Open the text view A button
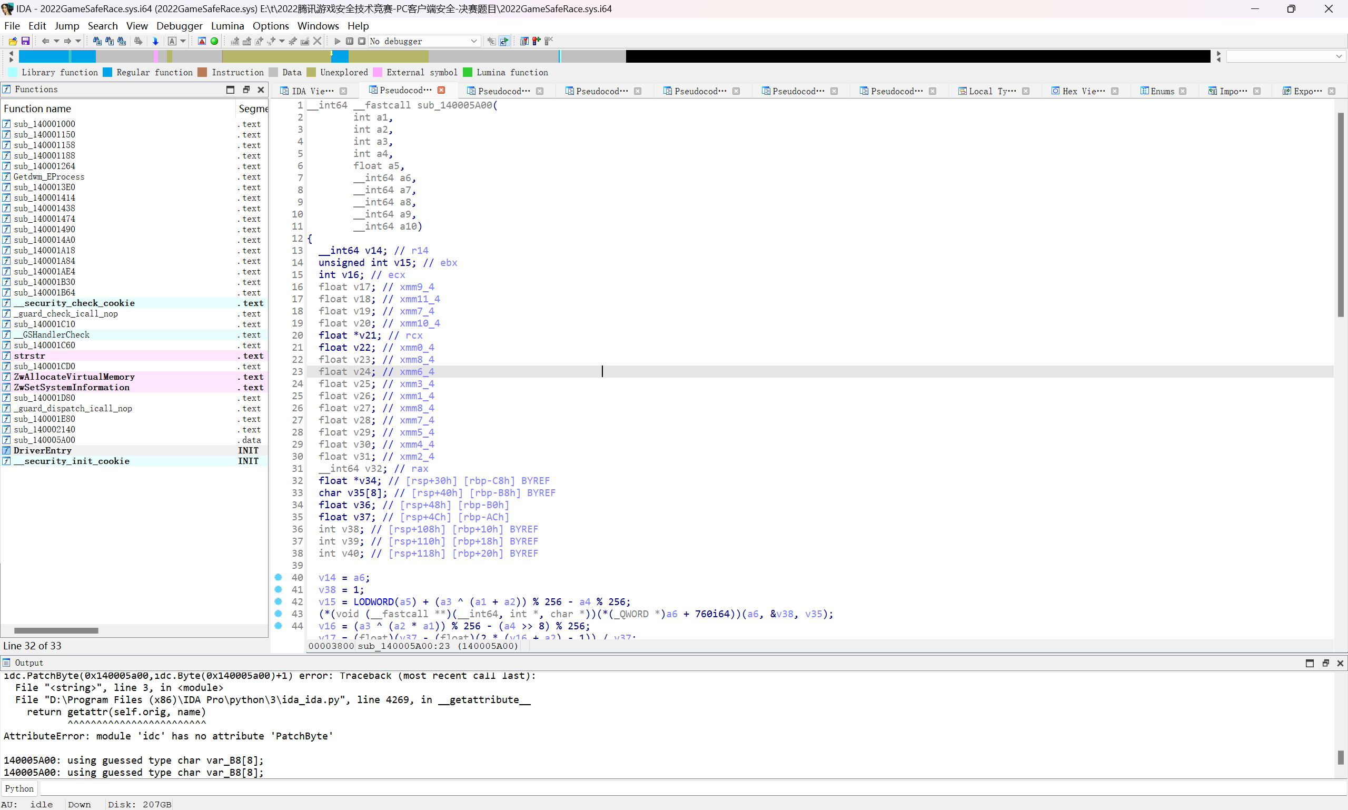 point(172,41)
